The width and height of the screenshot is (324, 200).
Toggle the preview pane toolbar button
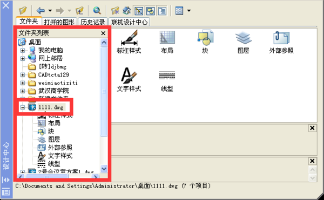151,11
